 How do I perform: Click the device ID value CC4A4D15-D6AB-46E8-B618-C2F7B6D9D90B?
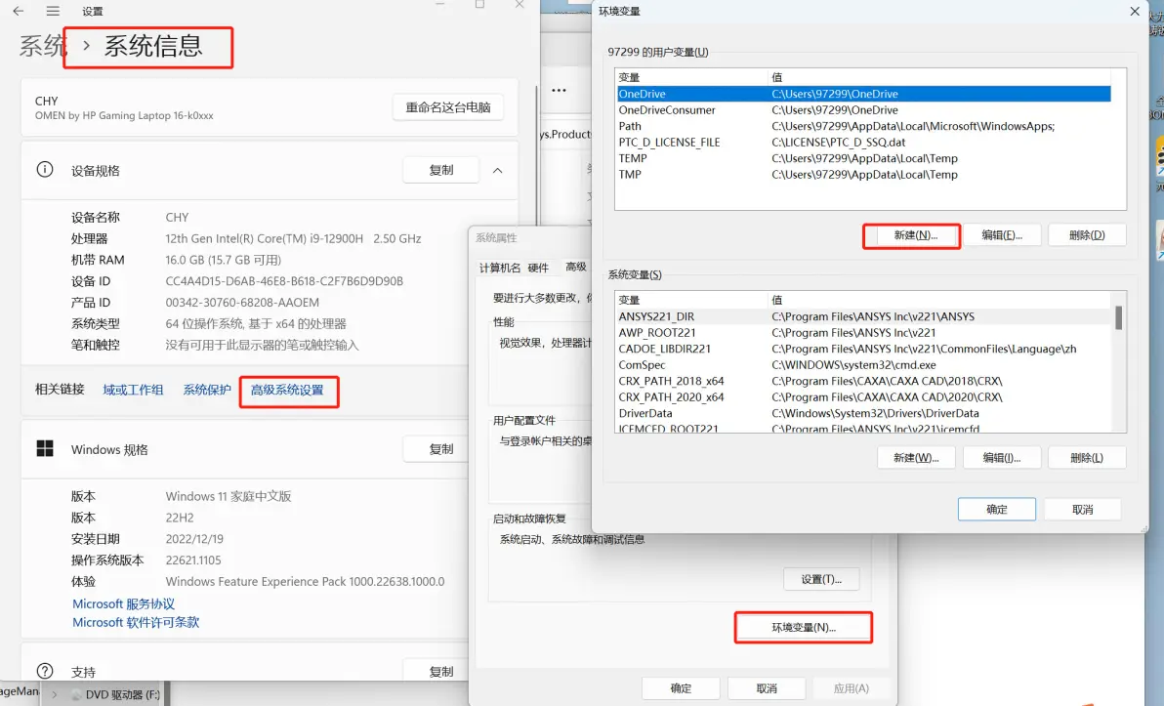(x=284, y=281)
